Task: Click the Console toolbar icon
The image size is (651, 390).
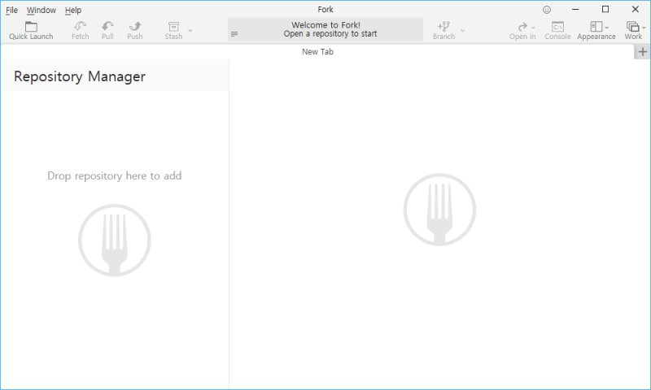Action: tap(557, 27)
